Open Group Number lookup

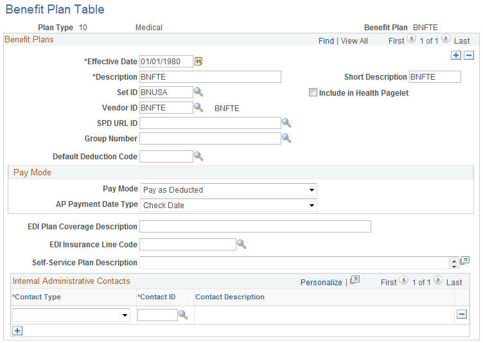pos(286,138)
